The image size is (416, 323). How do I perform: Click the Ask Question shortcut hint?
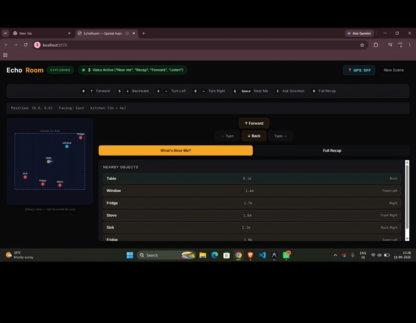(x=290, y=91)
